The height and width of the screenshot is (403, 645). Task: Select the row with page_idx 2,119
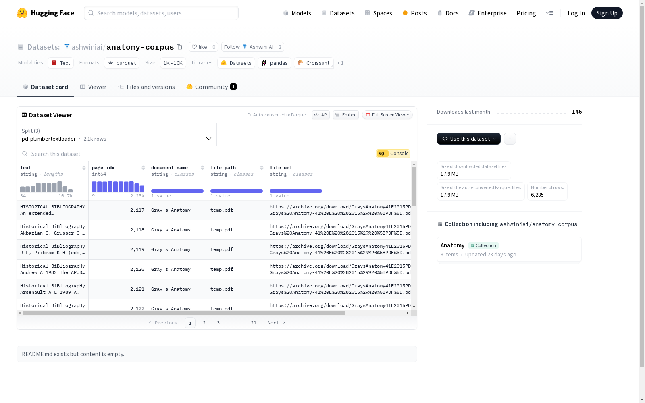coord(214,249)
